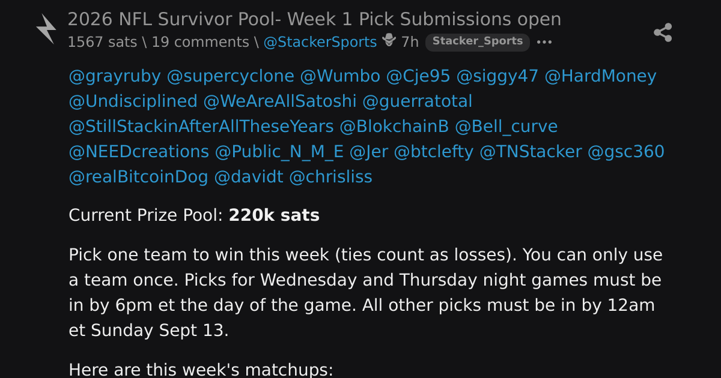Open the @Public_N_M_E mention
Image resolution: width=721 pixels, height=378 pixels.
click(279, 152)
